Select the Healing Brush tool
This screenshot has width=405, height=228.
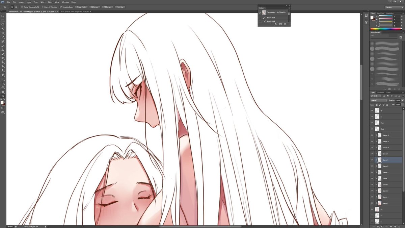tap(3, 41)
